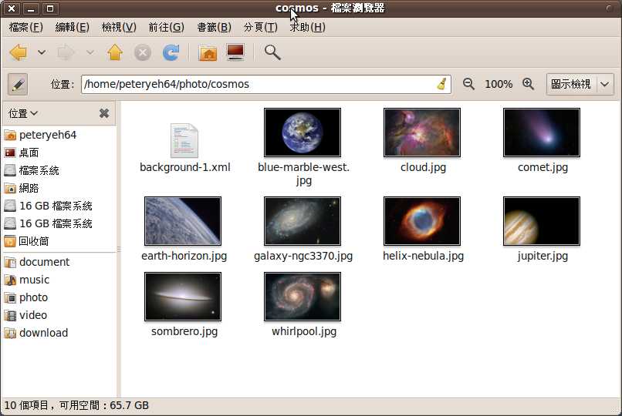Go back with the left arrow icon

point(19,52)
